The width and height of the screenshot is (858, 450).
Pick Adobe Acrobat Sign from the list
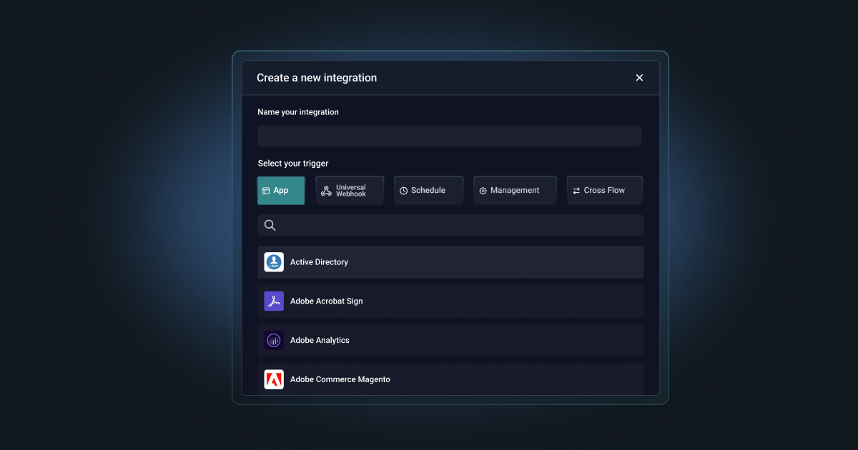pos(450,301)
